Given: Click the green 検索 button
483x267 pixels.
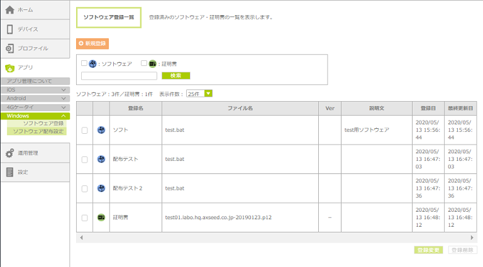Looking at the screenshot, I should [x=175, y=75].
